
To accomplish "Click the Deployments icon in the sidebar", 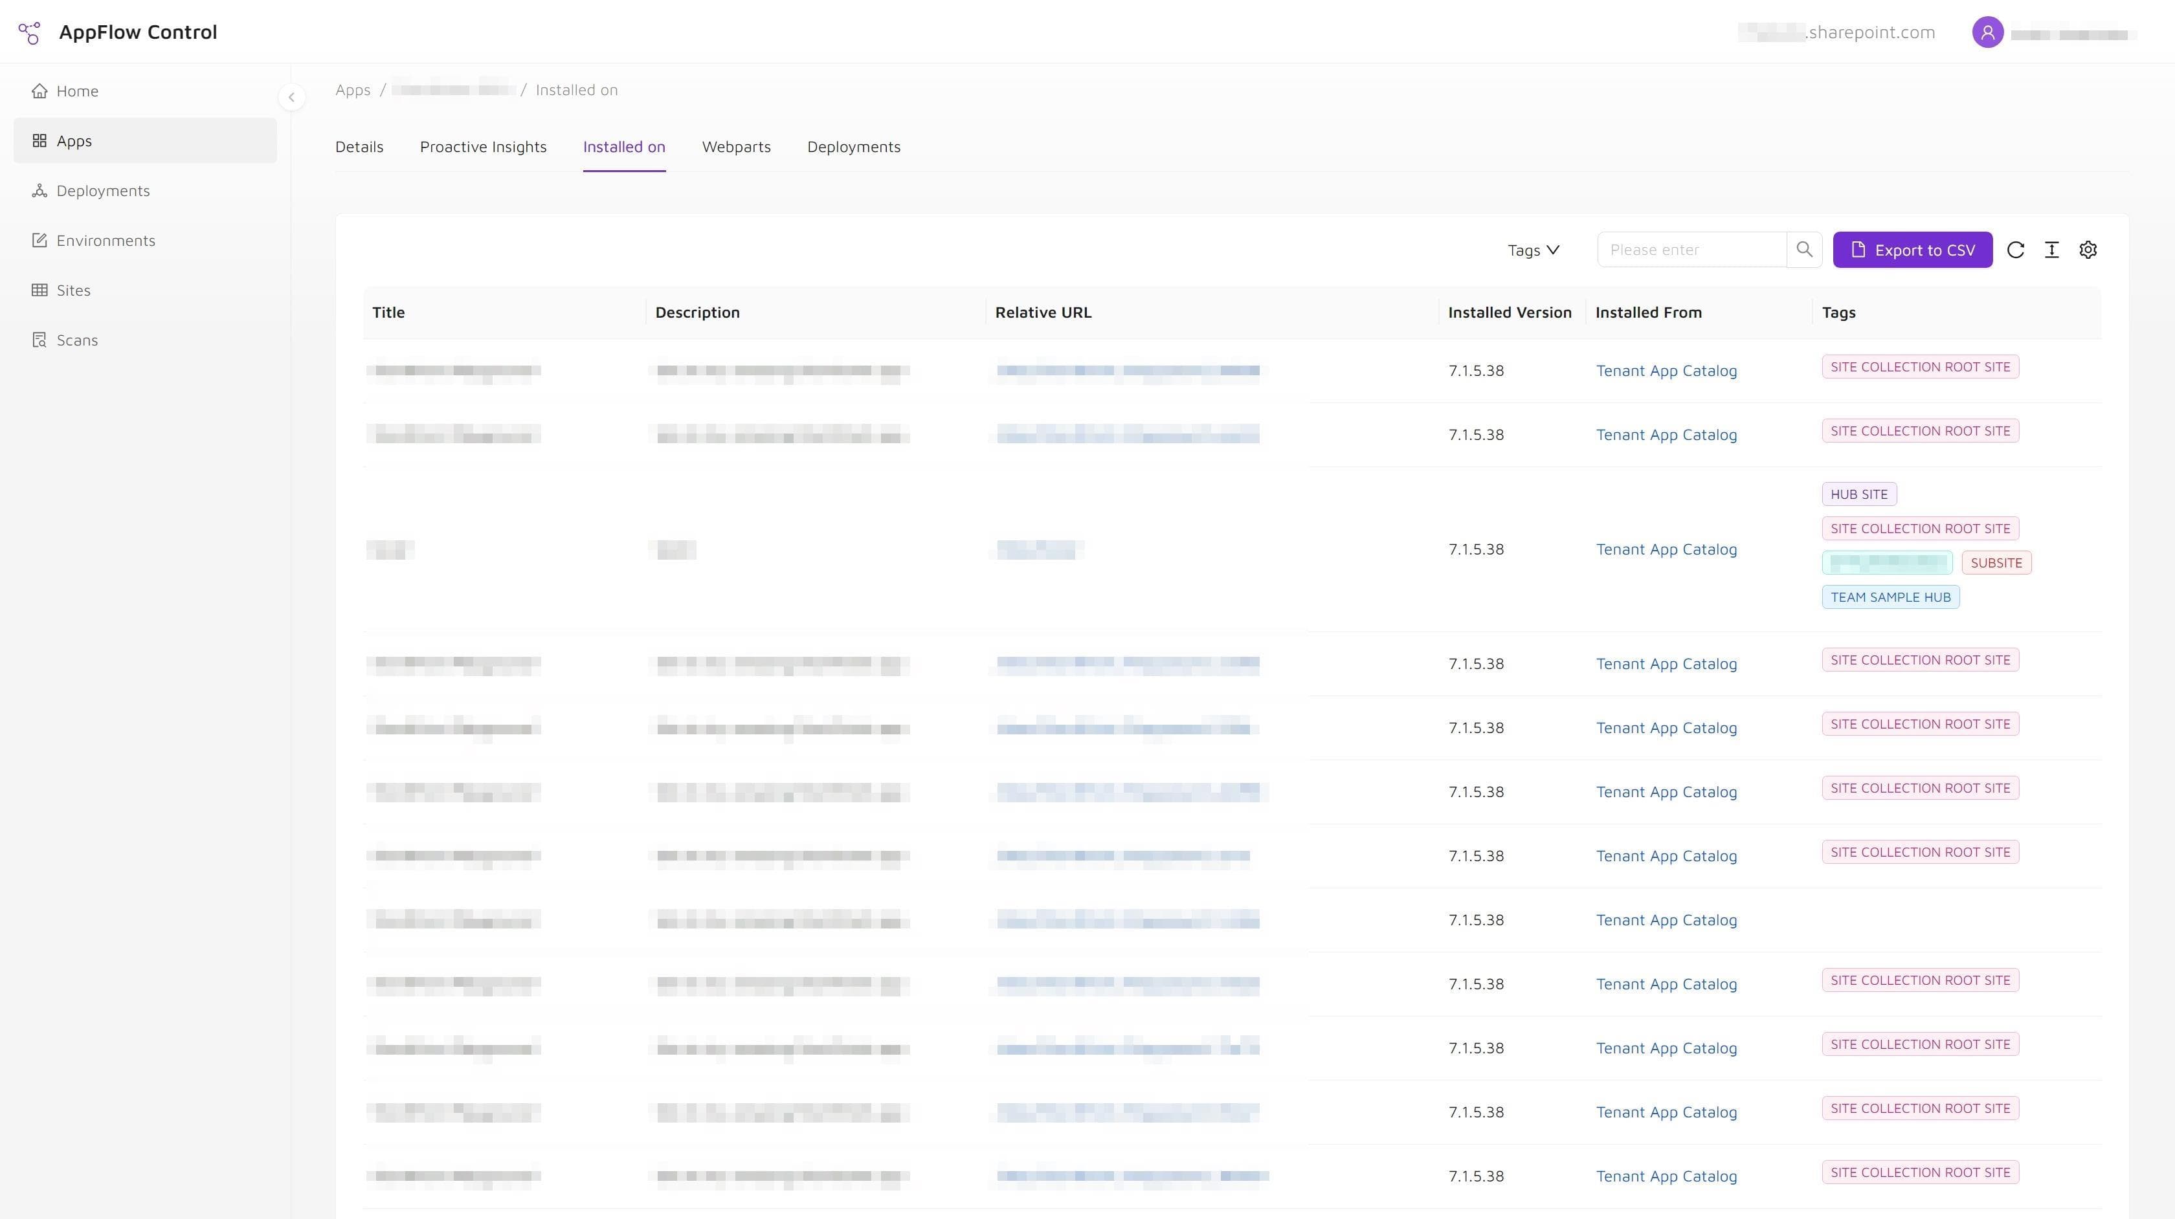I will tap(39, 190).
